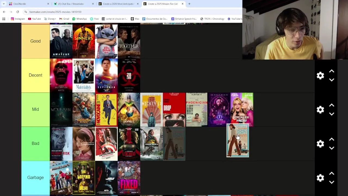The height and width of the screenshot is (196, 348).
Task: Move the Garbage tier up with the arrow
Action: point(332,173)
